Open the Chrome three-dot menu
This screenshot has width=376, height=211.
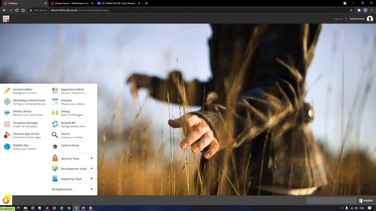372,11
